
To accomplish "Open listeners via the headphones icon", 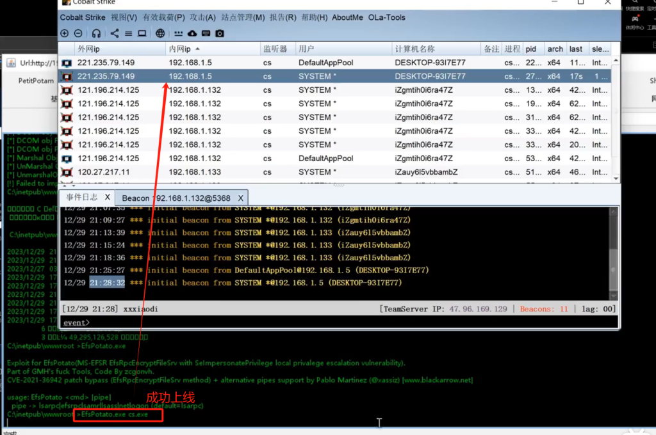I will (x=96, y=33).
